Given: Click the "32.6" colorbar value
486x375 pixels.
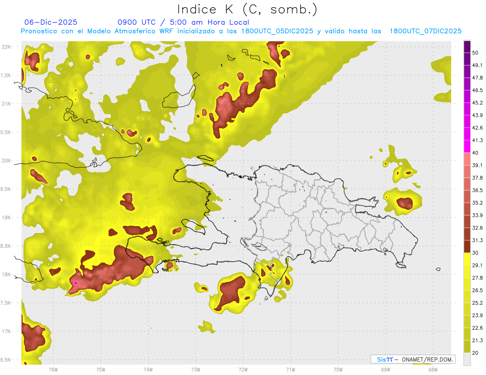Looking at the screenshot, I should (477, 228).
